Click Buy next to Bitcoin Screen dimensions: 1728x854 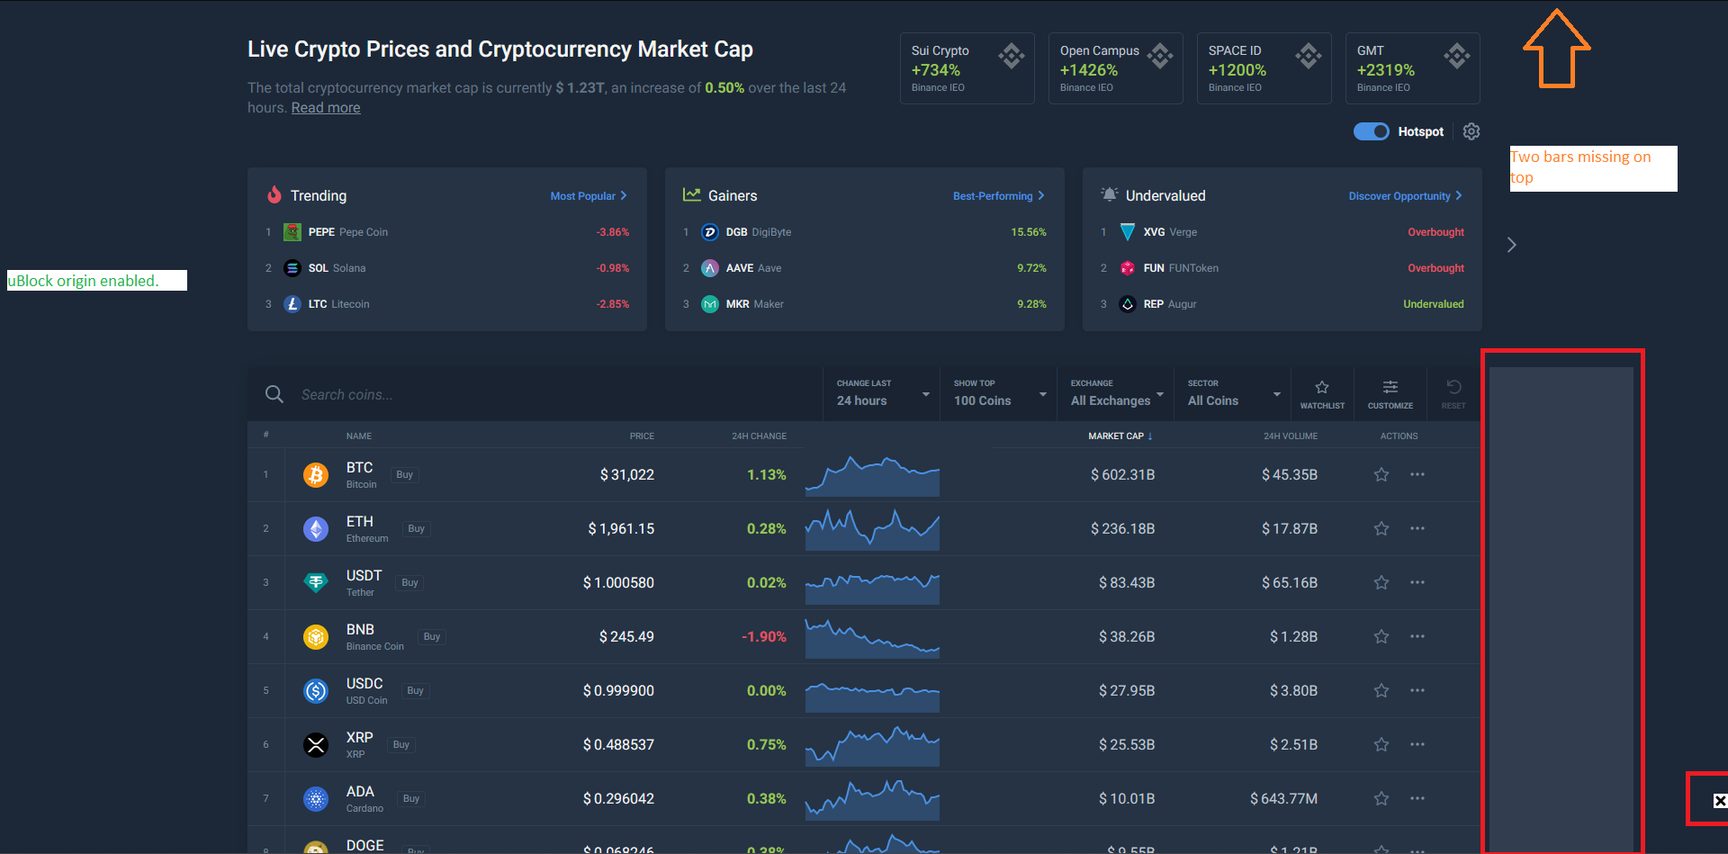click(x=403, y=474)
